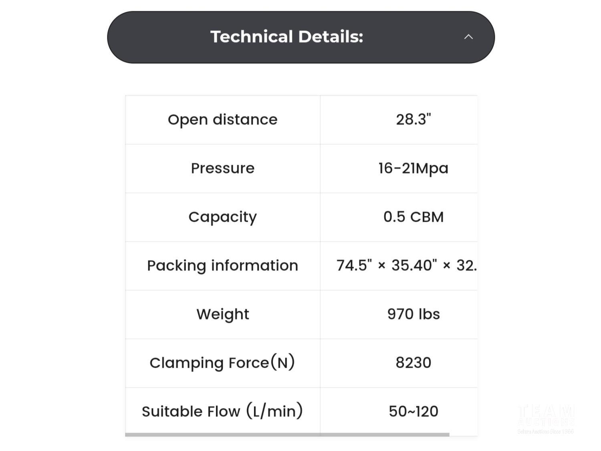
Task: Click the table's horizontal scrollbar thumb
Action: 287,435
